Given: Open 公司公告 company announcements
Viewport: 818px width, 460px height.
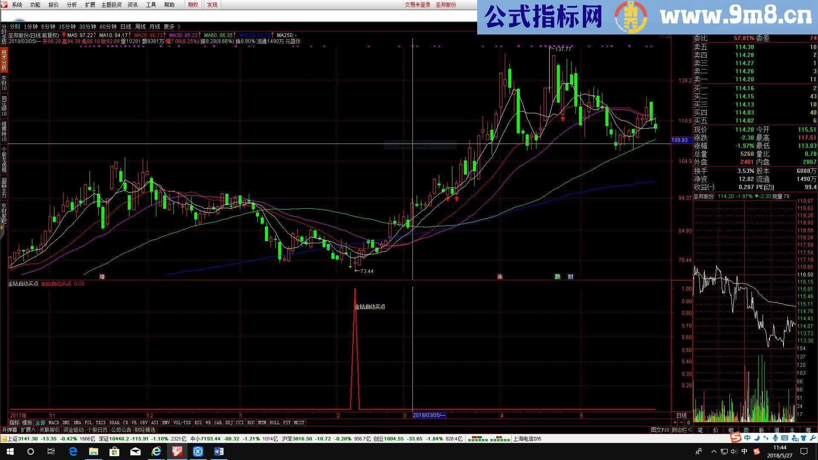Looking at the screenshot, I should pyautogui.click(x=121, y=429).
